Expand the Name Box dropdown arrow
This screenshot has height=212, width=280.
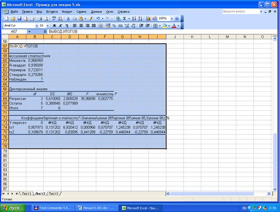point(29,32)
